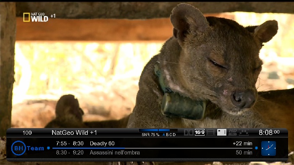The height and width of the screenshot is (165, 294).
Task: Select tuner A indicator
Action: 164,135
